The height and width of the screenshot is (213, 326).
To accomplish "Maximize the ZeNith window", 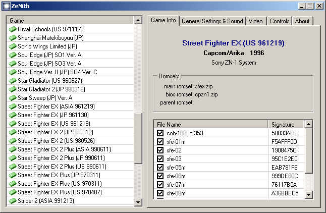I will click(310, 6).
